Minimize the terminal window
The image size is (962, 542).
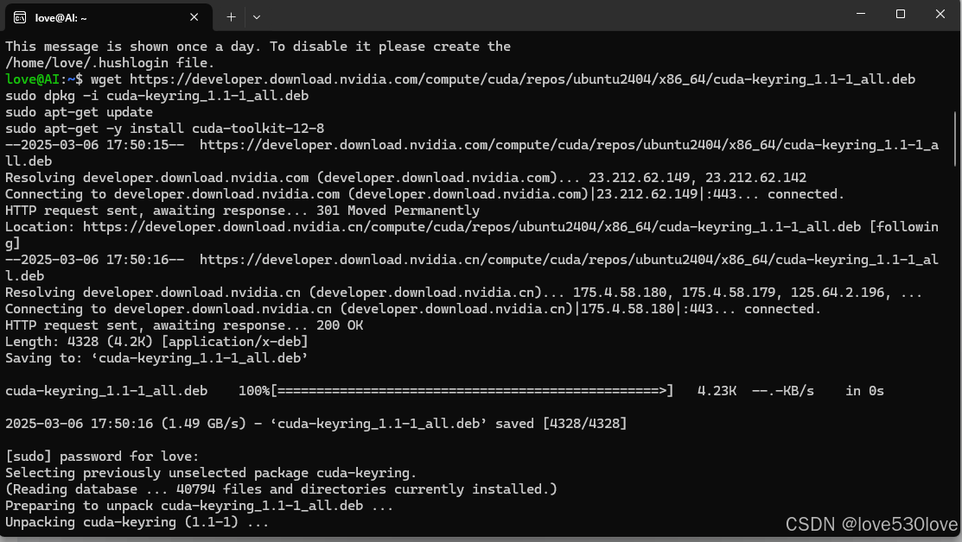[x=861, y=14]
